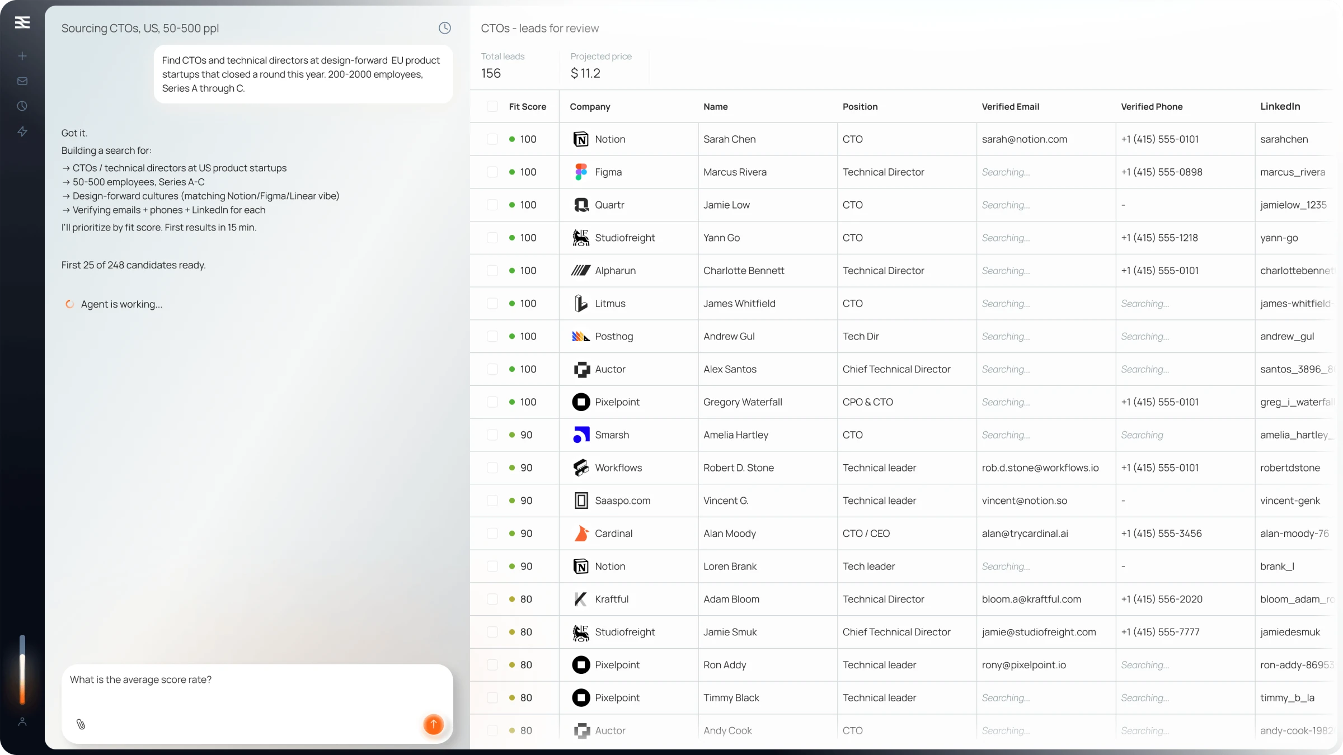The width and height of the screenshot is (1343, 755).
Task: Click the orange vertical slider in sidebar
Action: [22, 670]
